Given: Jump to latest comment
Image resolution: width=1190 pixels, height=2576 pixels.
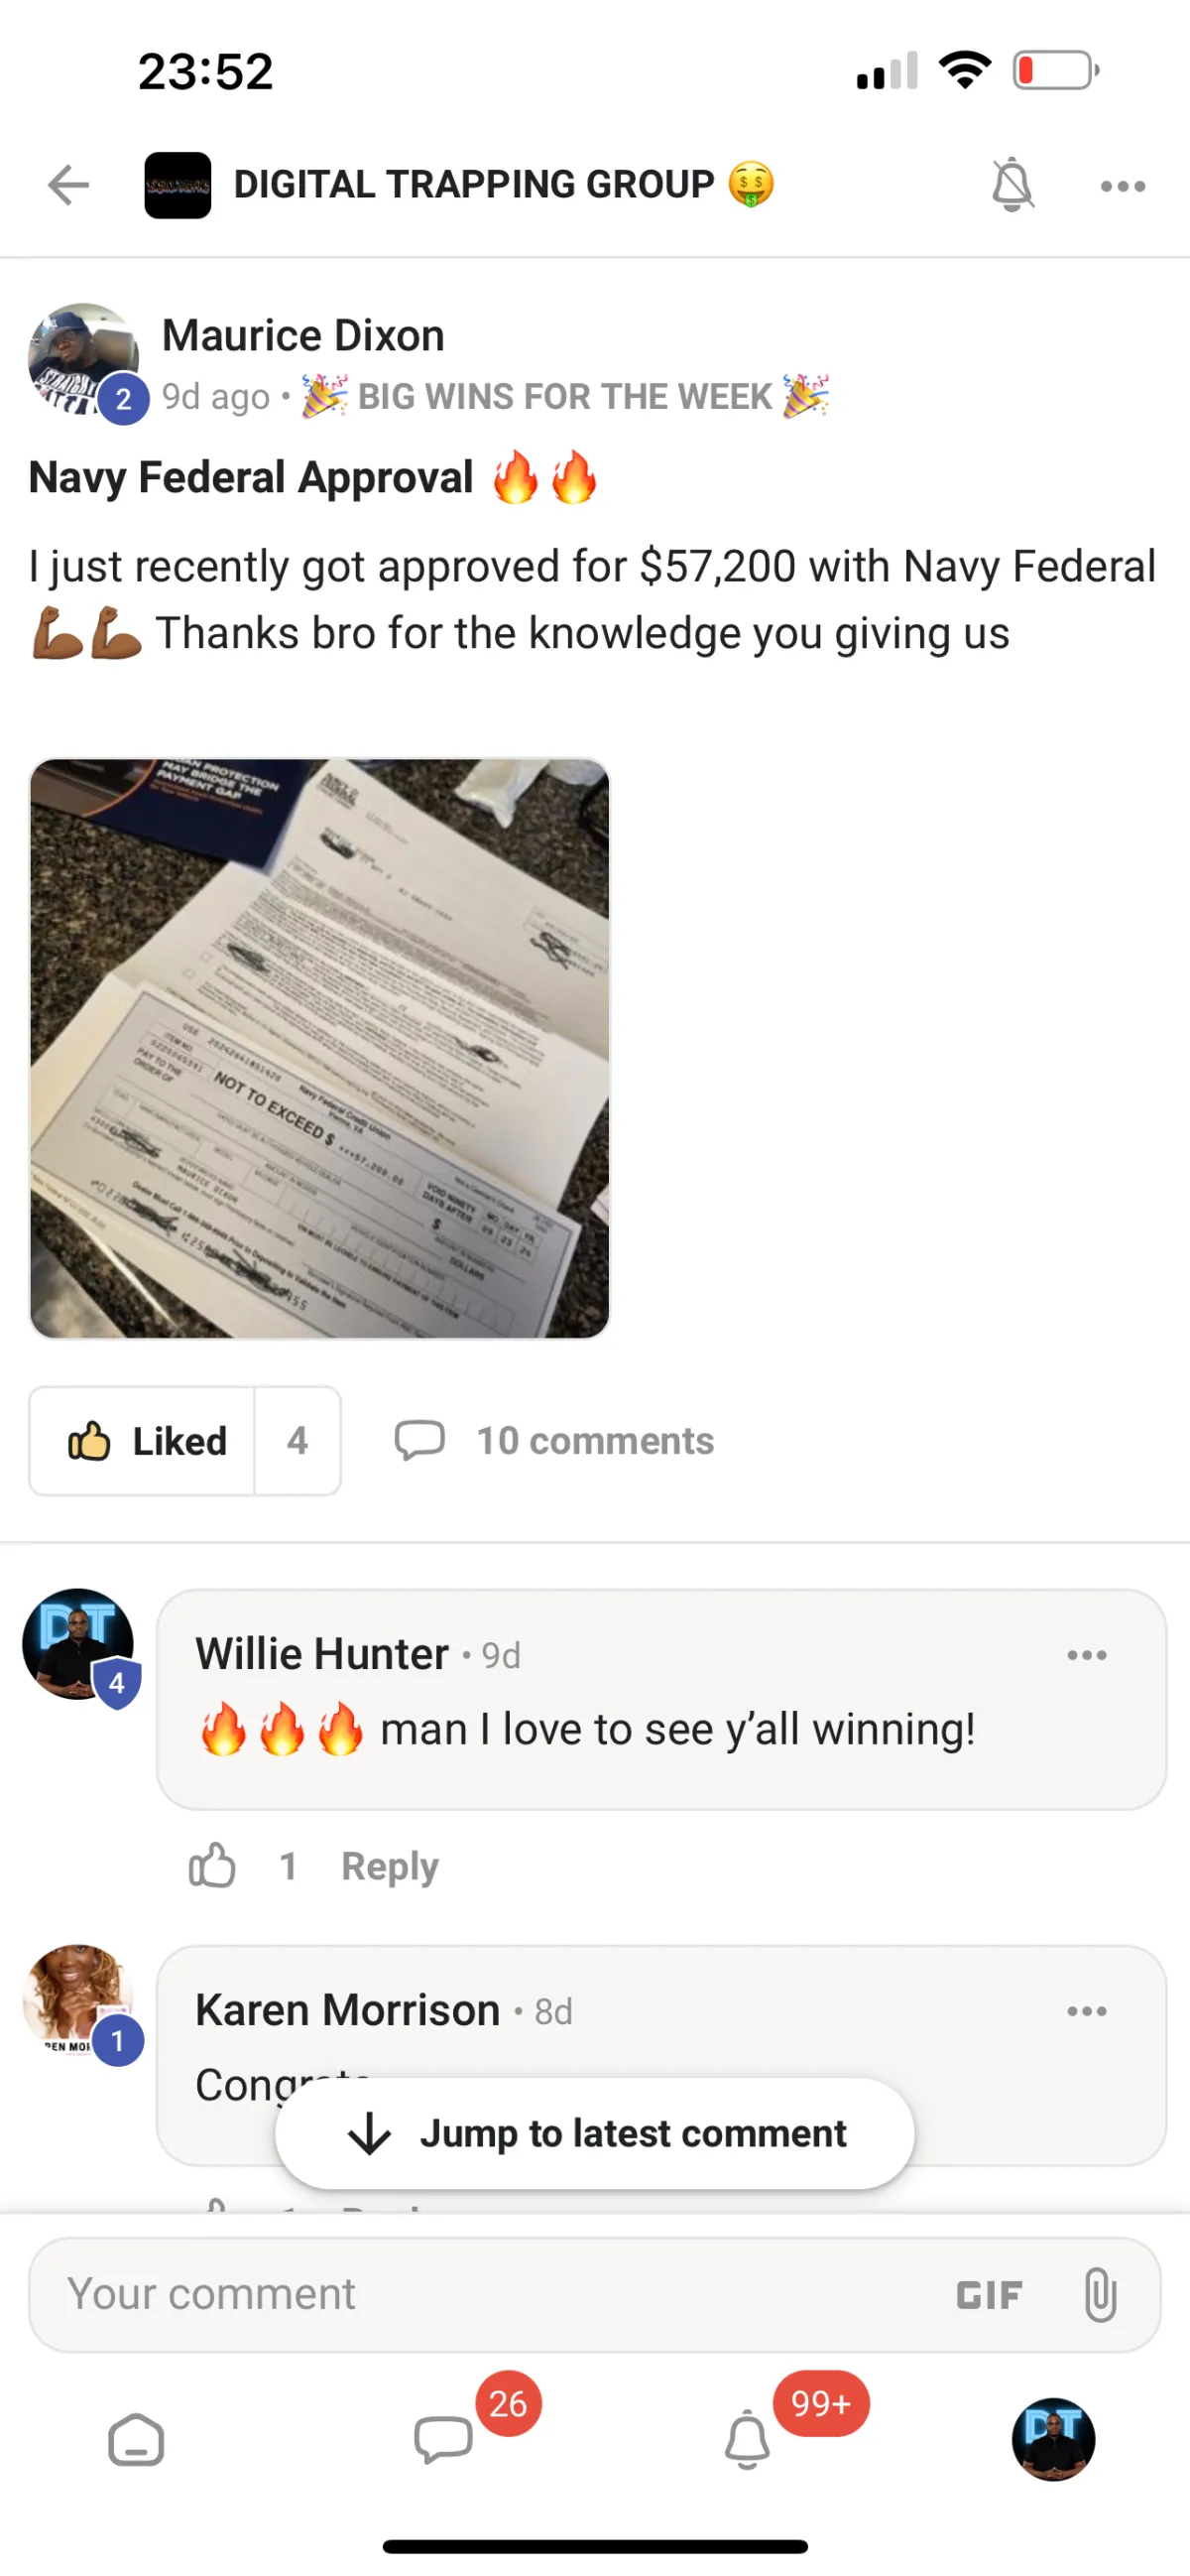Looking at the screenshot, I should (594, 2133).
